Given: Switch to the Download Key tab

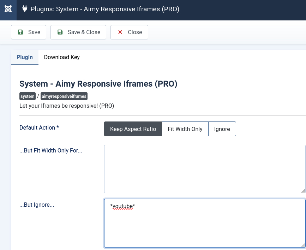Looking at the screenshot, I should (62, 57).
